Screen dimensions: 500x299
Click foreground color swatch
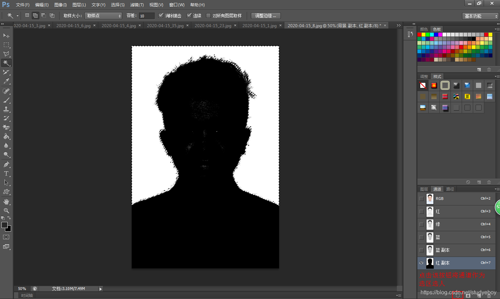[5, 225]
